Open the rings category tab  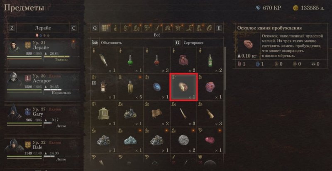pyautogui.click(x=209, y=28)
